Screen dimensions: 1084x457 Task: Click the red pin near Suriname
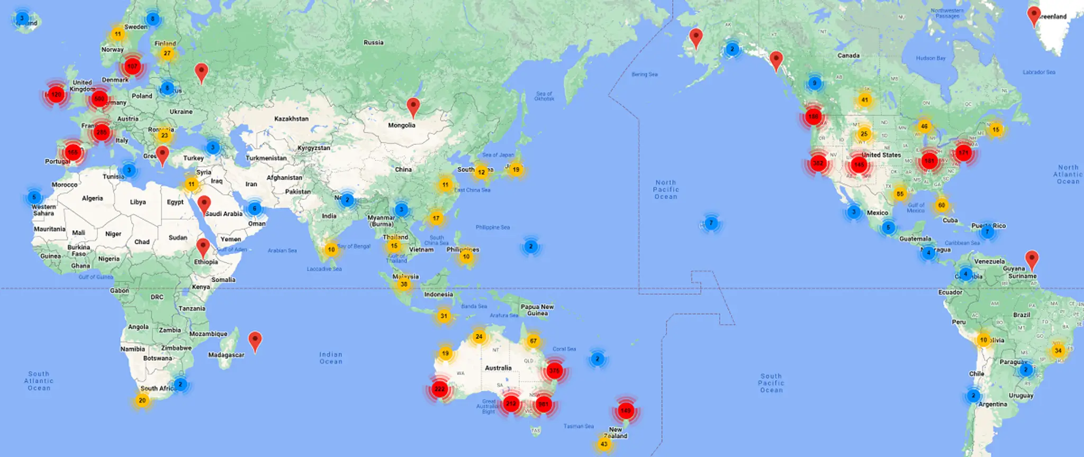[x=1032, y=260]
